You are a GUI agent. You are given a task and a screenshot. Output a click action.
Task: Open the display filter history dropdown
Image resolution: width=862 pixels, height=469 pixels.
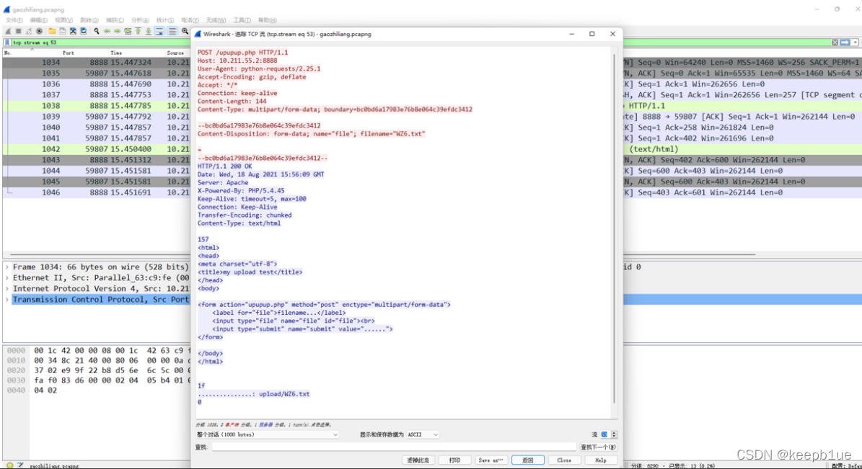(x=856, y=43)
